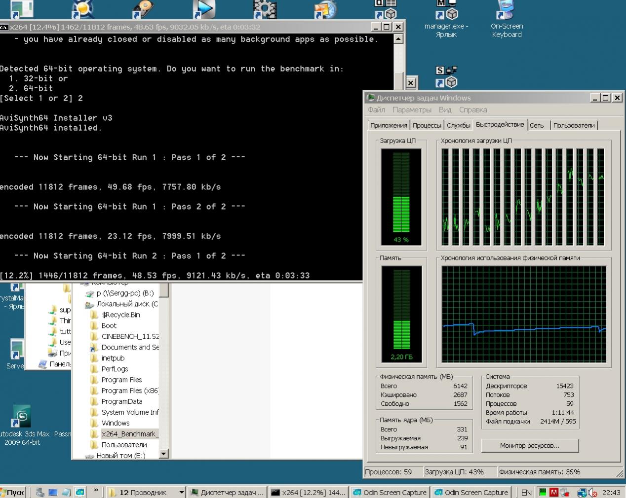Screen dimensions: 626x498
Task: Open the x264 console window system menu icon
Action: tap(4, 27)
